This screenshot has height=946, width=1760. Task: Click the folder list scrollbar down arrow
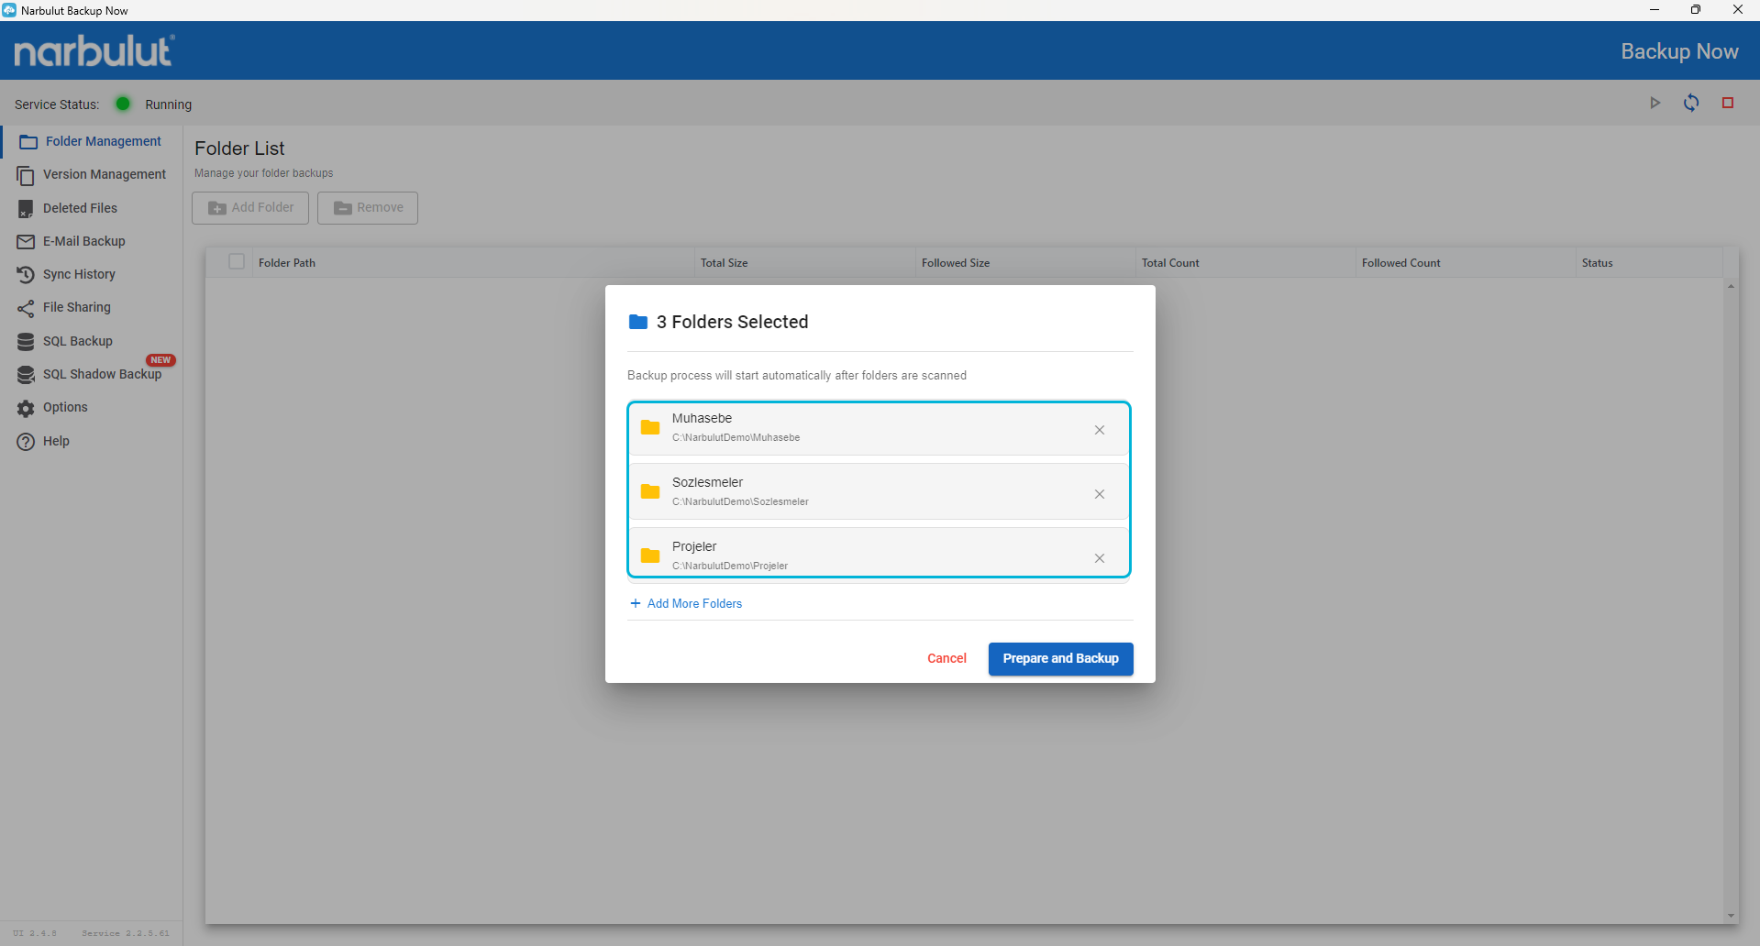(1731, 916)
